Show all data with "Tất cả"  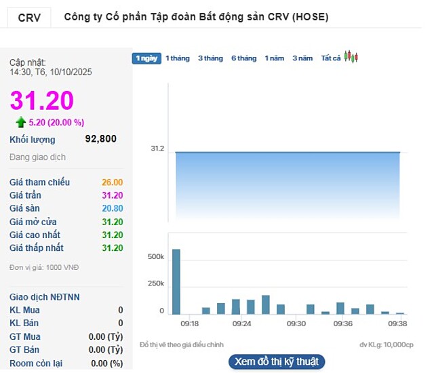click(x=330, y=58)
